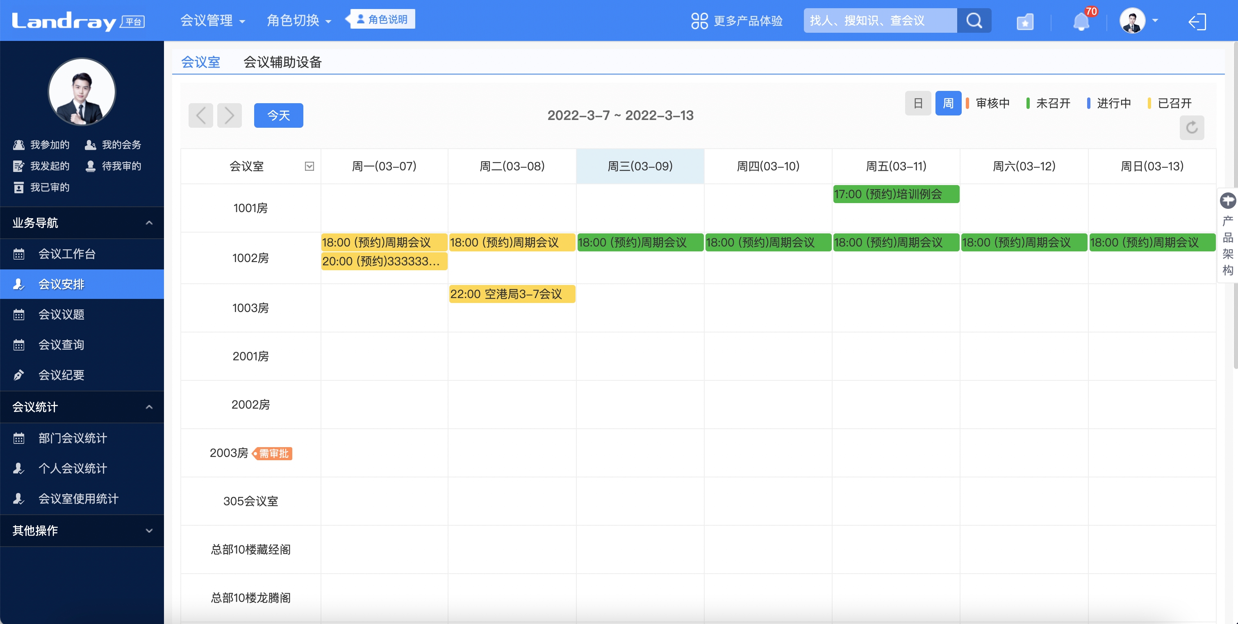Open the notification bell with 70 badge
Screen dimensions: 1238x624
(1081, 21)
